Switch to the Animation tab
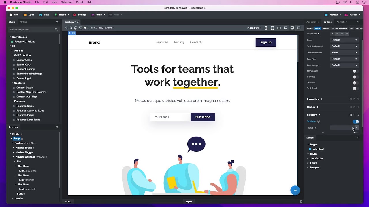This screenshot has height=207, width=369. click(342, 22)
